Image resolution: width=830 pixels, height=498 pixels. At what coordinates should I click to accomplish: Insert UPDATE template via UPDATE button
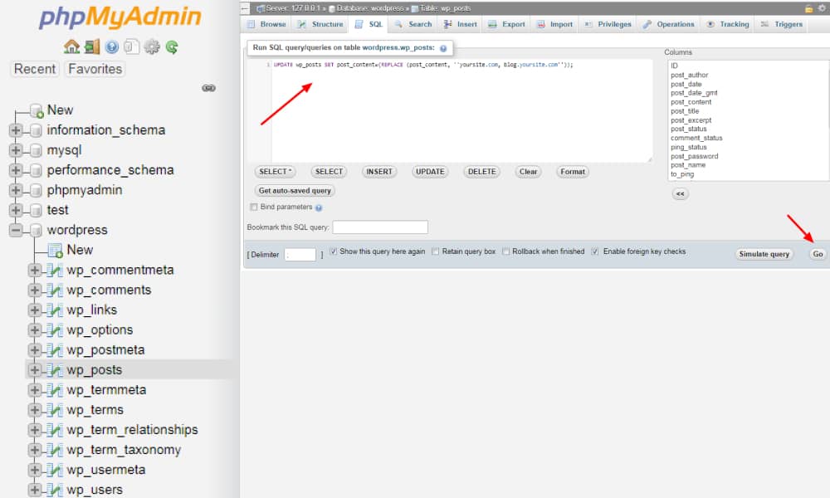tap(430, 172)
